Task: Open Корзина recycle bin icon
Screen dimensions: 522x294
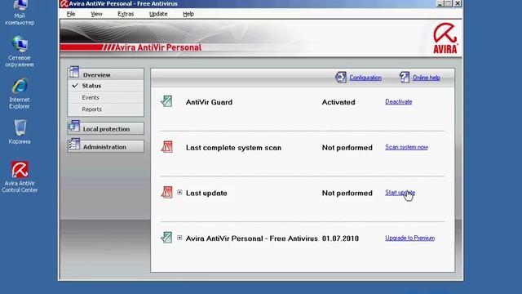Action: click(20, 132)
